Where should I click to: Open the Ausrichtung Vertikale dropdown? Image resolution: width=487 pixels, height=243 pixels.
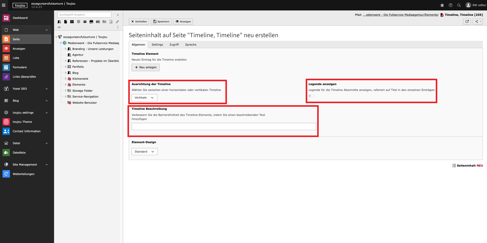tap(144, 98)
